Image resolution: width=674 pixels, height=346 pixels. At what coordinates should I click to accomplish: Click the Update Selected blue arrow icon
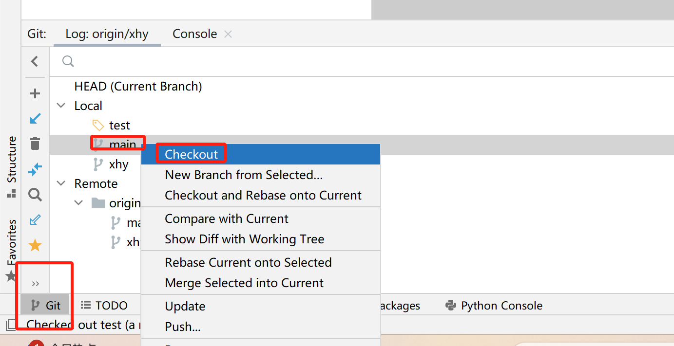pos(35,119)
